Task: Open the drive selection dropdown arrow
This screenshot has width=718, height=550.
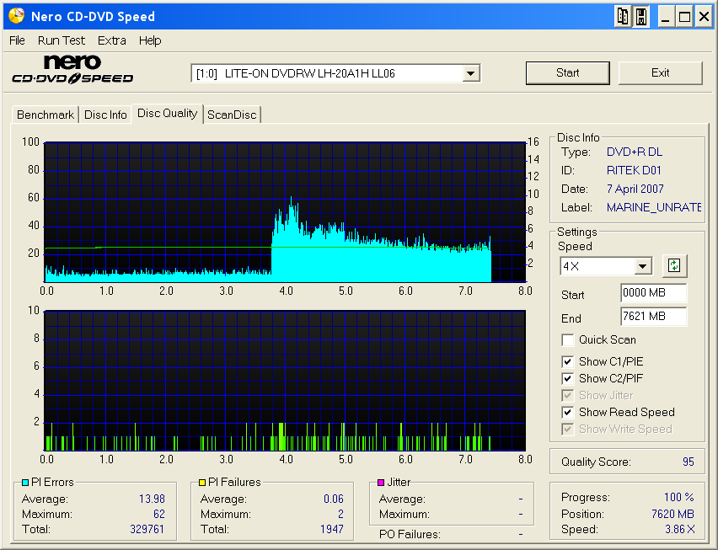Action: (x=470, y=73)
